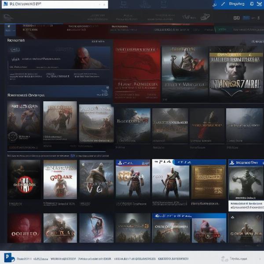Image resolution: width=264 pixels, height=264 pixels.
Task: Click the blue P logo in the bottom bar
Action: tap(9, 257)
